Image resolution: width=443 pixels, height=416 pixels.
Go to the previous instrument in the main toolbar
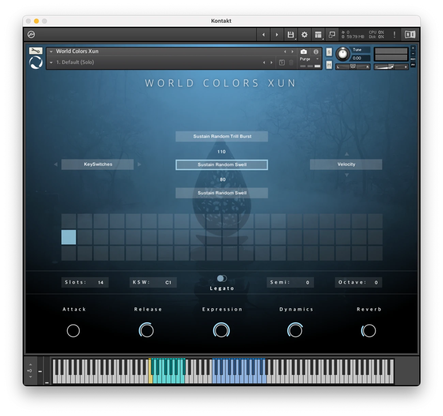point(263,34)
